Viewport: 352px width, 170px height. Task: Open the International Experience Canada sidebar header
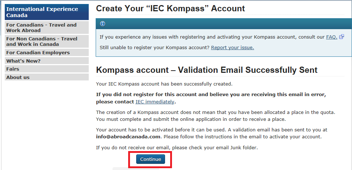coord(47,12)
